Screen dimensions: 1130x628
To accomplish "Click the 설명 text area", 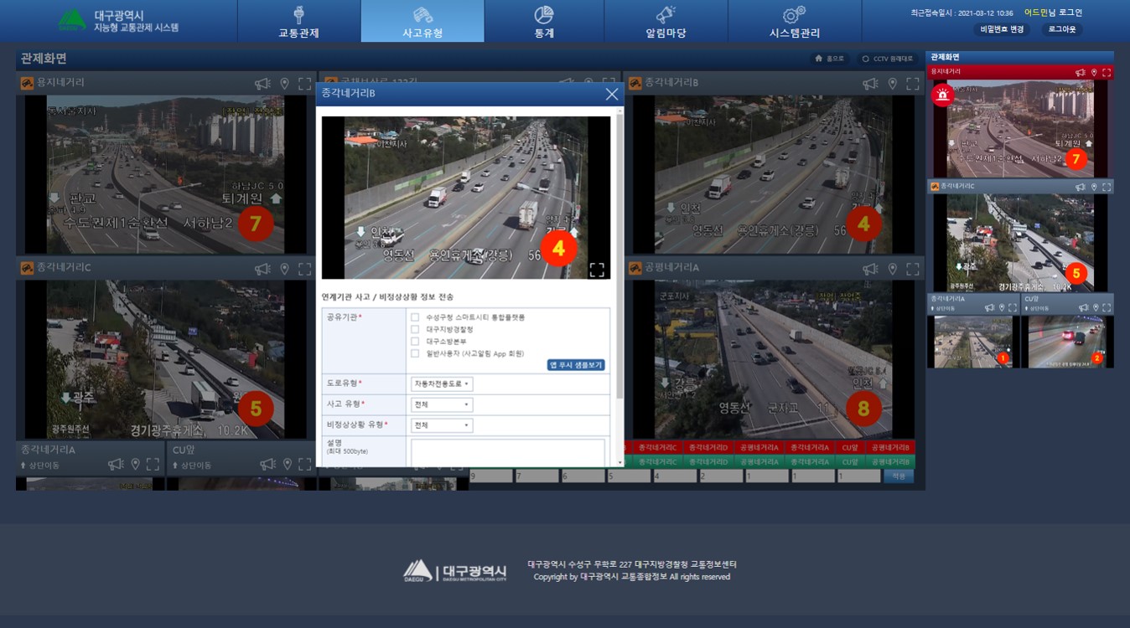I will [508, 452].
